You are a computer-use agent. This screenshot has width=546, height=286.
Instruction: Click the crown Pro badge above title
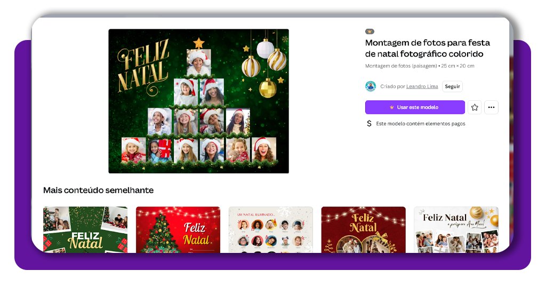pos(370,31)
